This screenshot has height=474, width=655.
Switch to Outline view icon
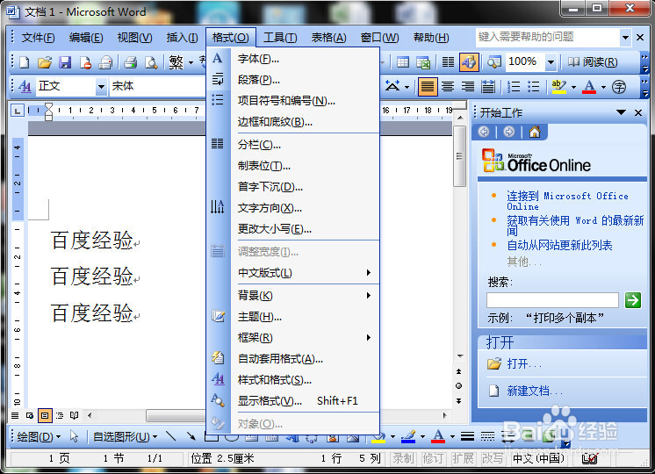click(60, 415)
